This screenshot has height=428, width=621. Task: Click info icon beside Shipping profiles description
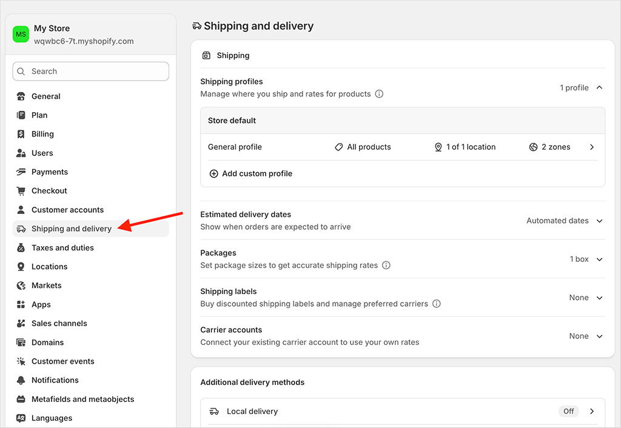(379, 94)
